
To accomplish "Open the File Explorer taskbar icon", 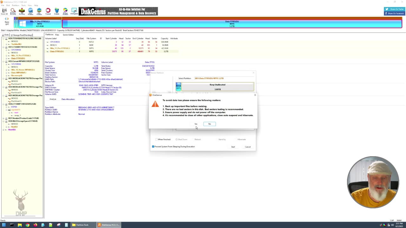I will [20, 225].
